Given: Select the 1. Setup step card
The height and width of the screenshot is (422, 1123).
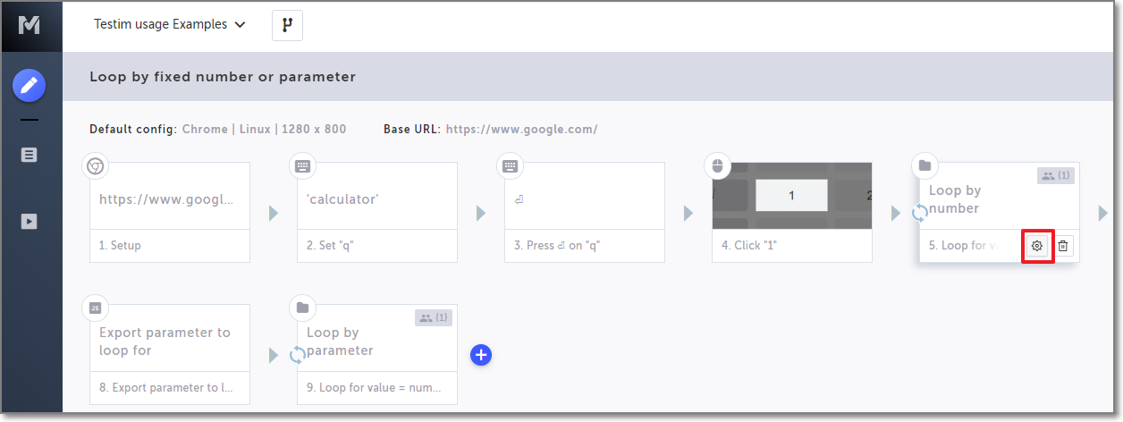Looking at the screenshot, I should tap(169, 212).
